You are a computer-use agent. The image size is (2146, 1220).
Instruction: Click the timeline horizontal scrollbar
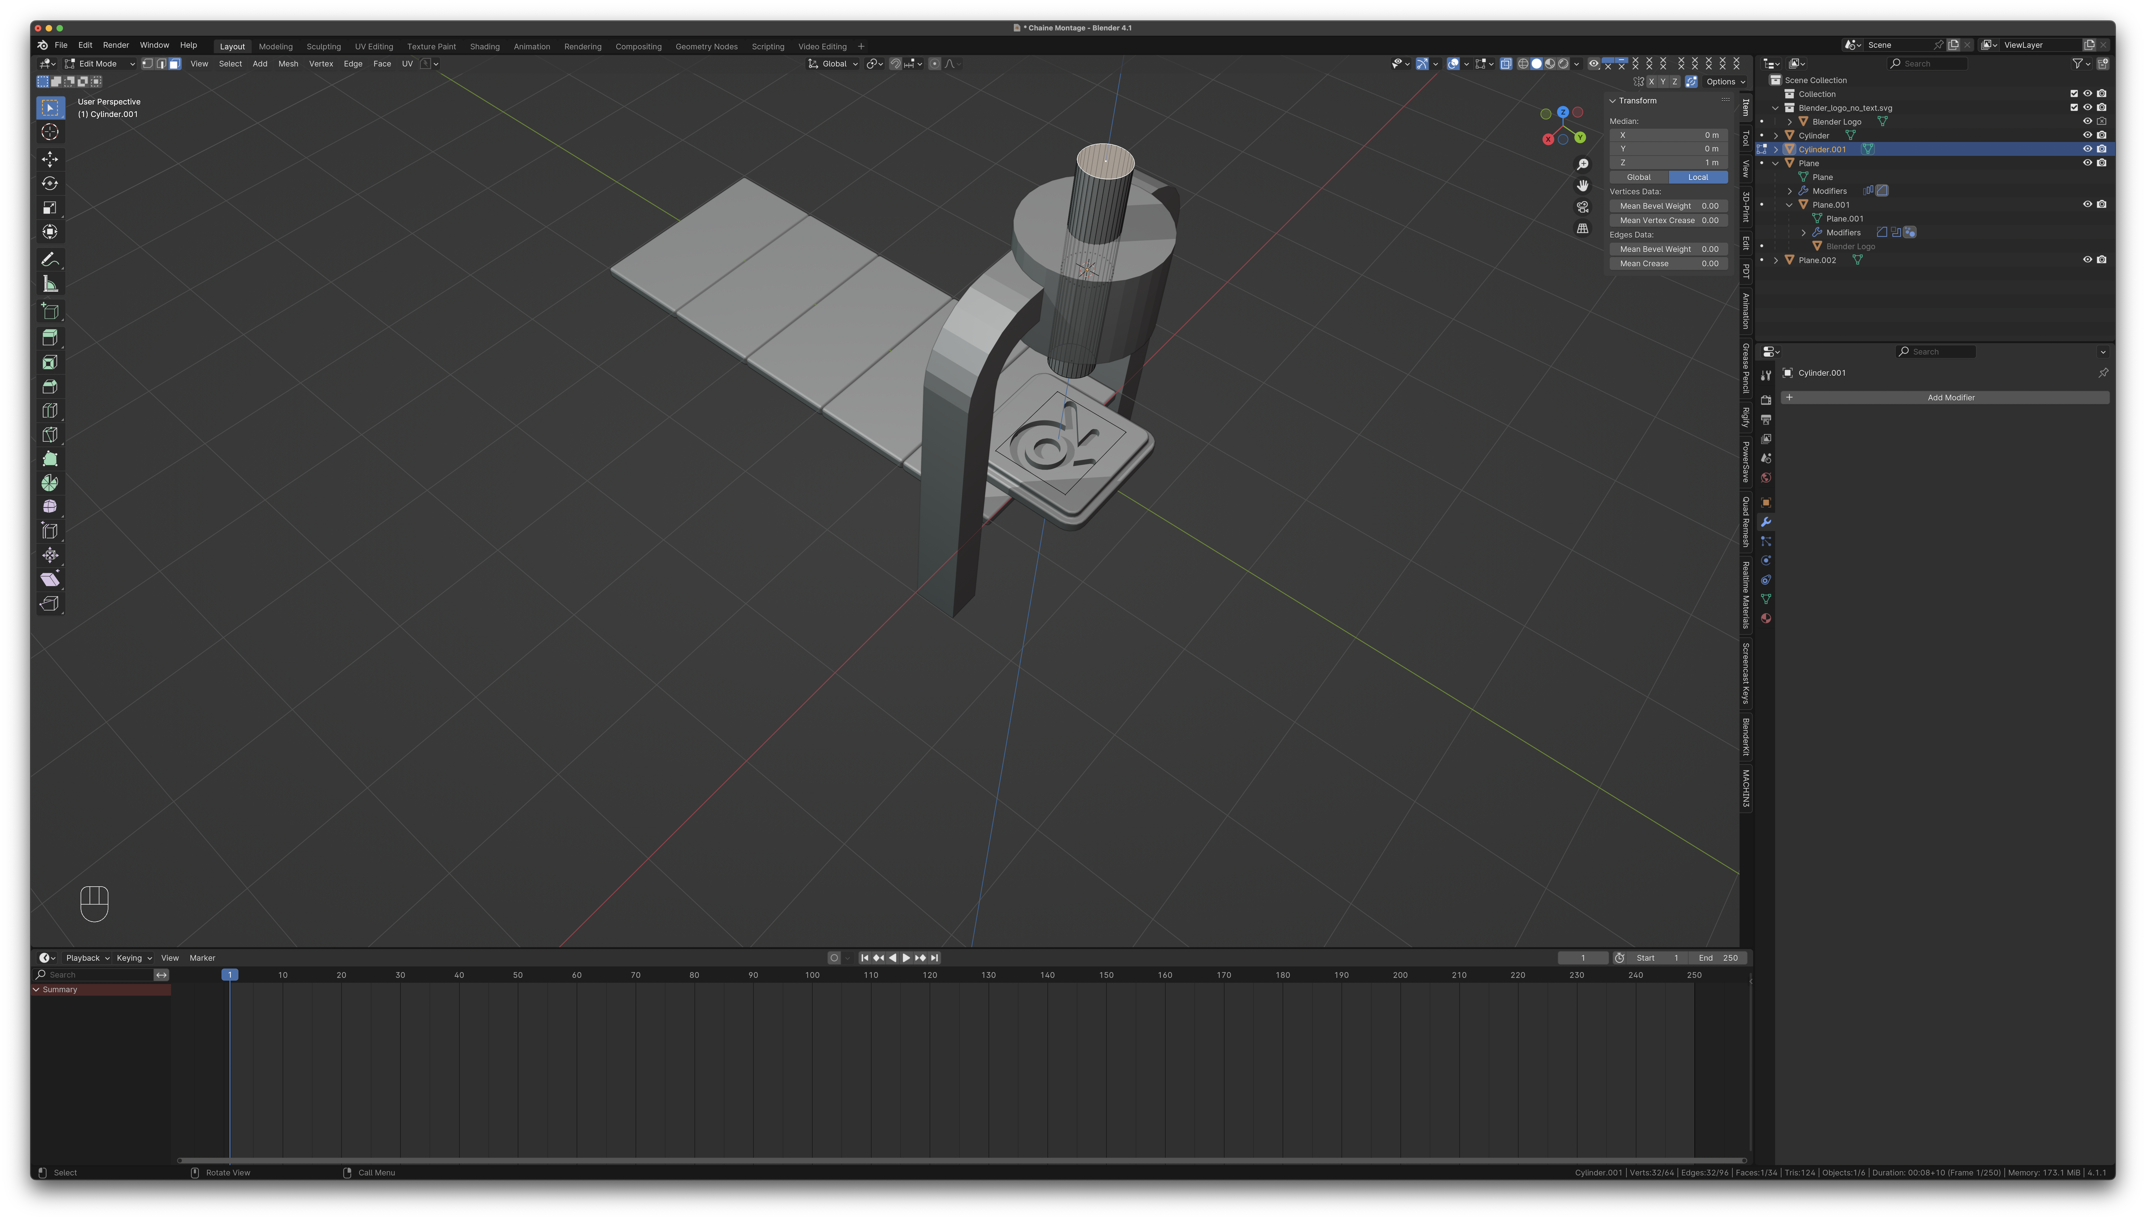962,1161
